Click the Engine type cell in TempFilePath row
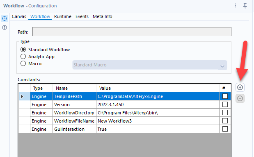Viewport: 254px width, 157px height. coord(41,96)
